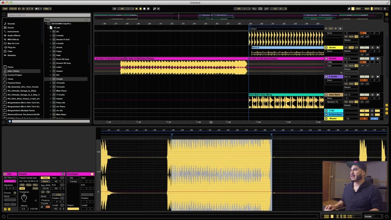
Task: Click the MIDI Arrangement Overdub plus icon
Action: pyautogui.click(x=148, y=9)
